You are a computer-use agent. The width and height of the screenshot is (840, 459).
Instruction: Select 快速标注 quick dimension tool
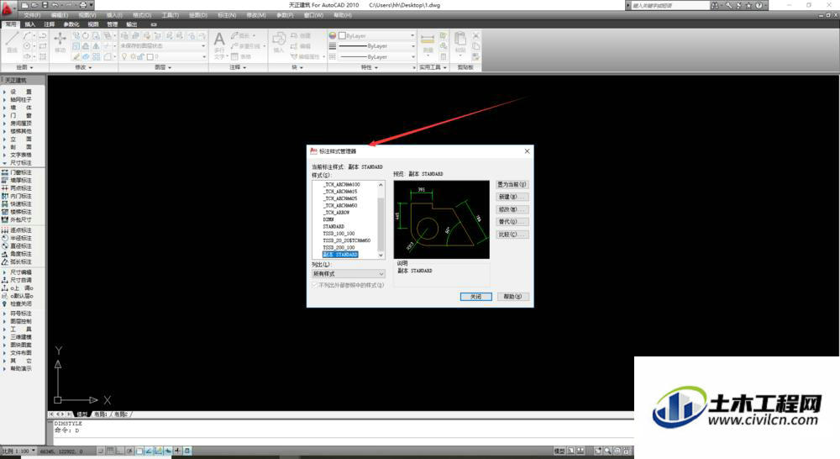coord(17,203)
